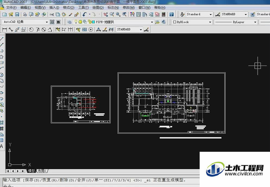Open Plot Preview icon

(31, 14)
